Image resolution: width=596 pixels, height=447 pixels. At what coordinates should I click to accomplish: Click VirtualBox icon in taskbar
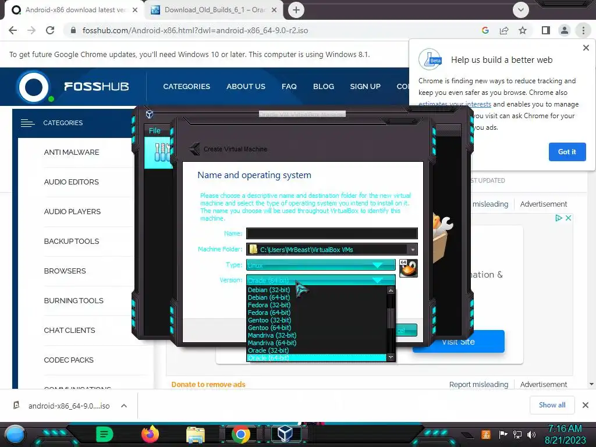(x=285, y=434)
